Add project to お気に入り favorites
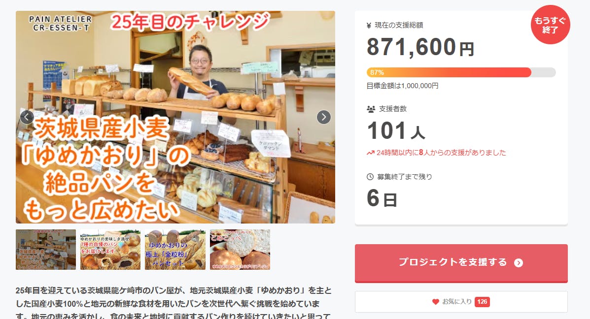The width and height of the screenshot is (590, 319). pos(461,302)
